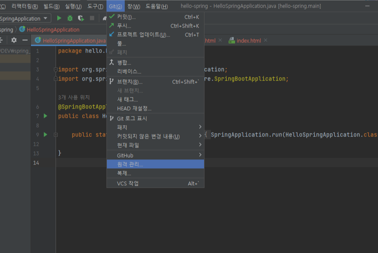Open the 빌드 menu
Viewport: 378px width, 253px height.
click(x=52, y=6)
